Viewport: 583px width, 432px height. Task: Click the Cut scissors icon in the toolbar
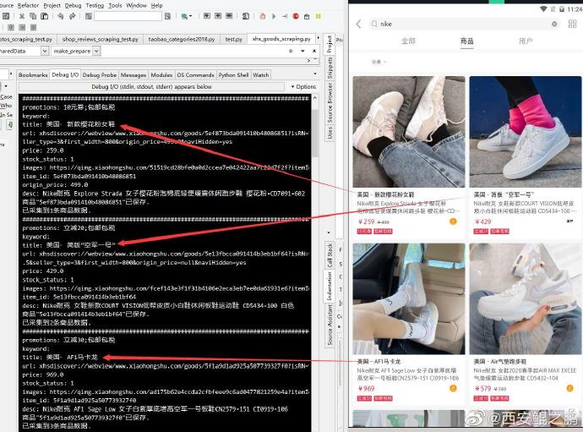[22, 16]
